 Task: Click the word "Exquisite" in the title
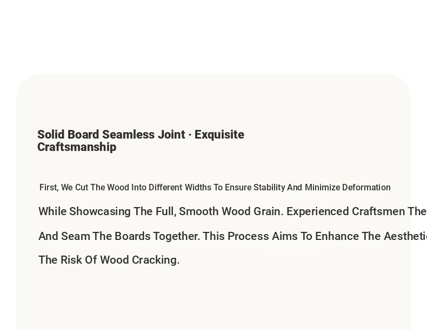(219, 135)
